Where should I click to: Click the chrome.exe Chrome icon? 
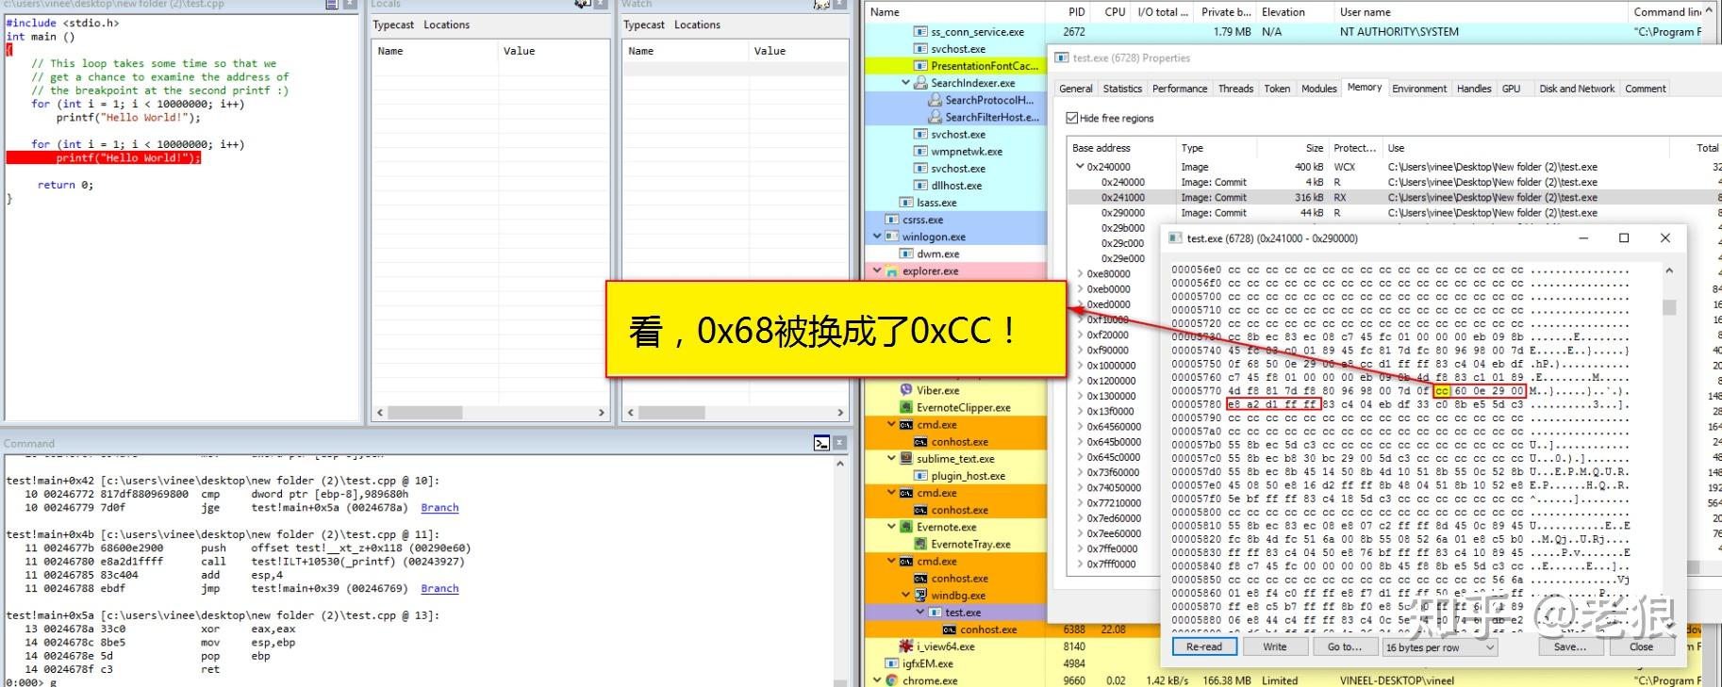click(x=892, y=680)
